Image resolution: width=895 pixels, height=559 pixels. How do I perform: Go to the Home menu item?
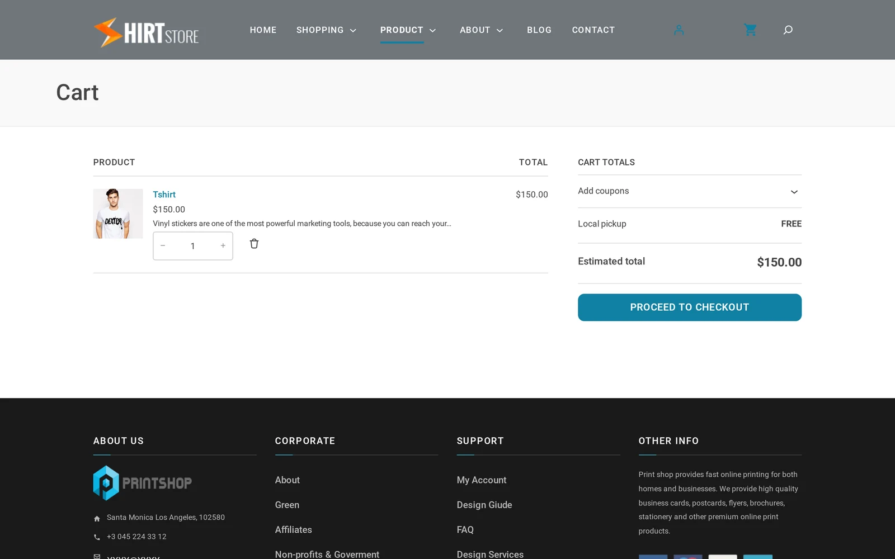click(263, 30)
